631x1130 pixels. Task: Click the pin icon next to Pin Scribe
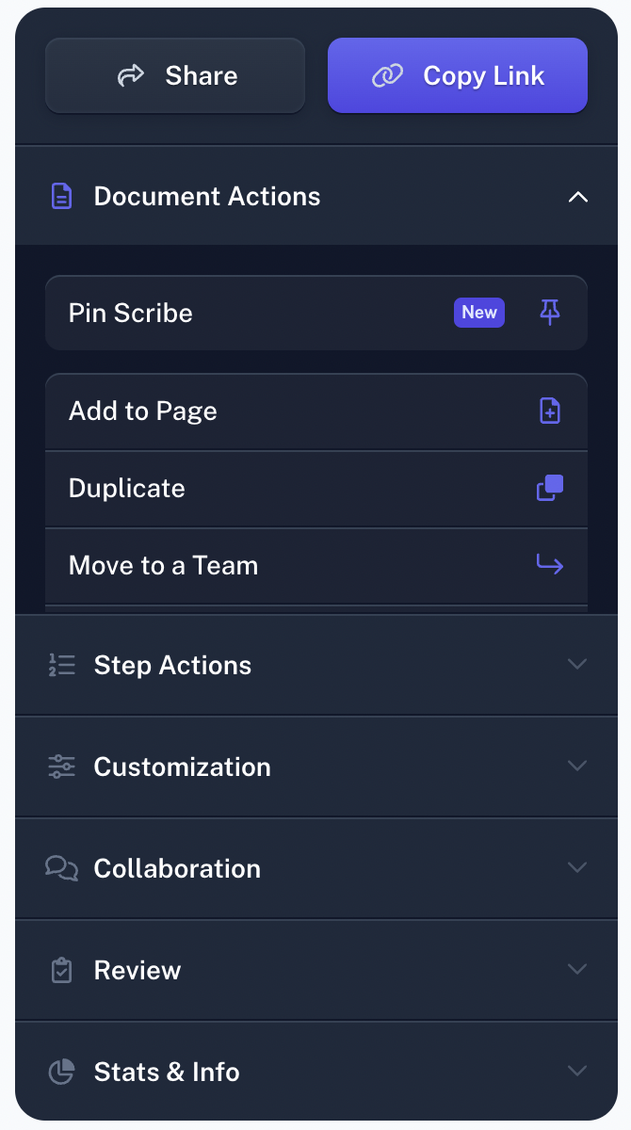click(552, 312)
